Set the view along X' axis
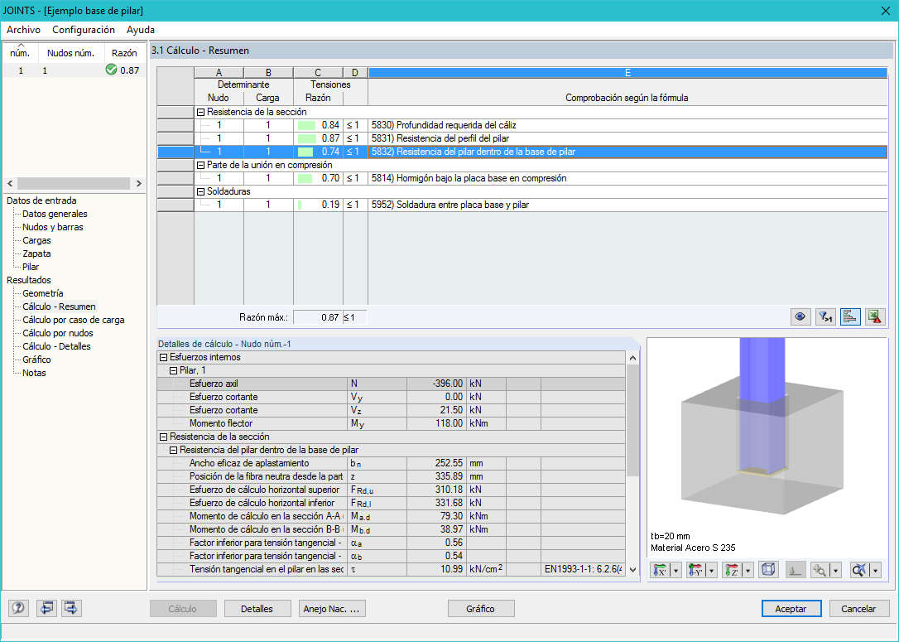Image resolution: width=899 pixels, height=642 pixels. (x=661, y=570)
